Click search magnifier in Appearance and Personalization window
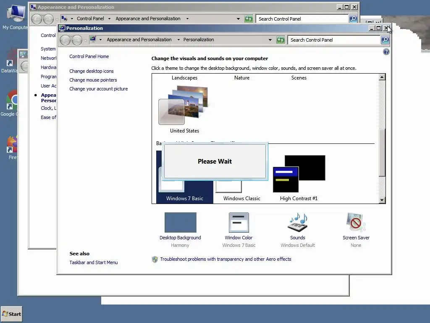Image resolution: width=430 pixels, height=323 pixels. [x=353, y=19]
